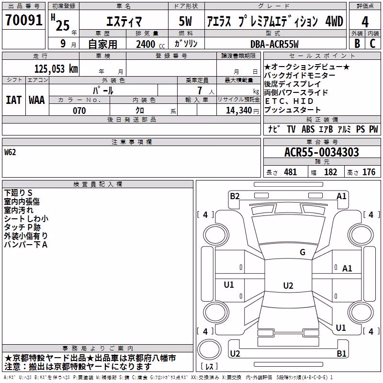The height and width of the screenshot is (383, 383).
Task: Click sales point ★オークションデビュー★
Action: click(x=307, y=67)
